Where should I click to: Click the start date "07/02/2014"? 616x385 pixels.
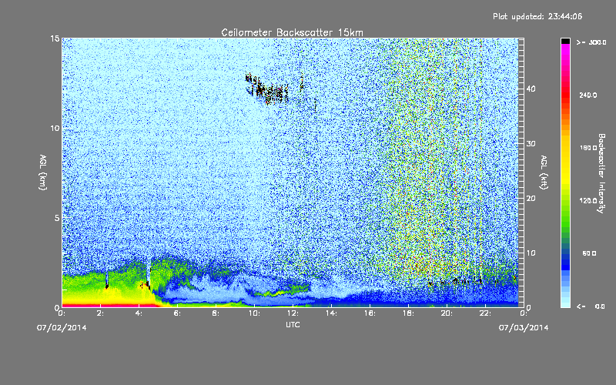coord(62,327)
